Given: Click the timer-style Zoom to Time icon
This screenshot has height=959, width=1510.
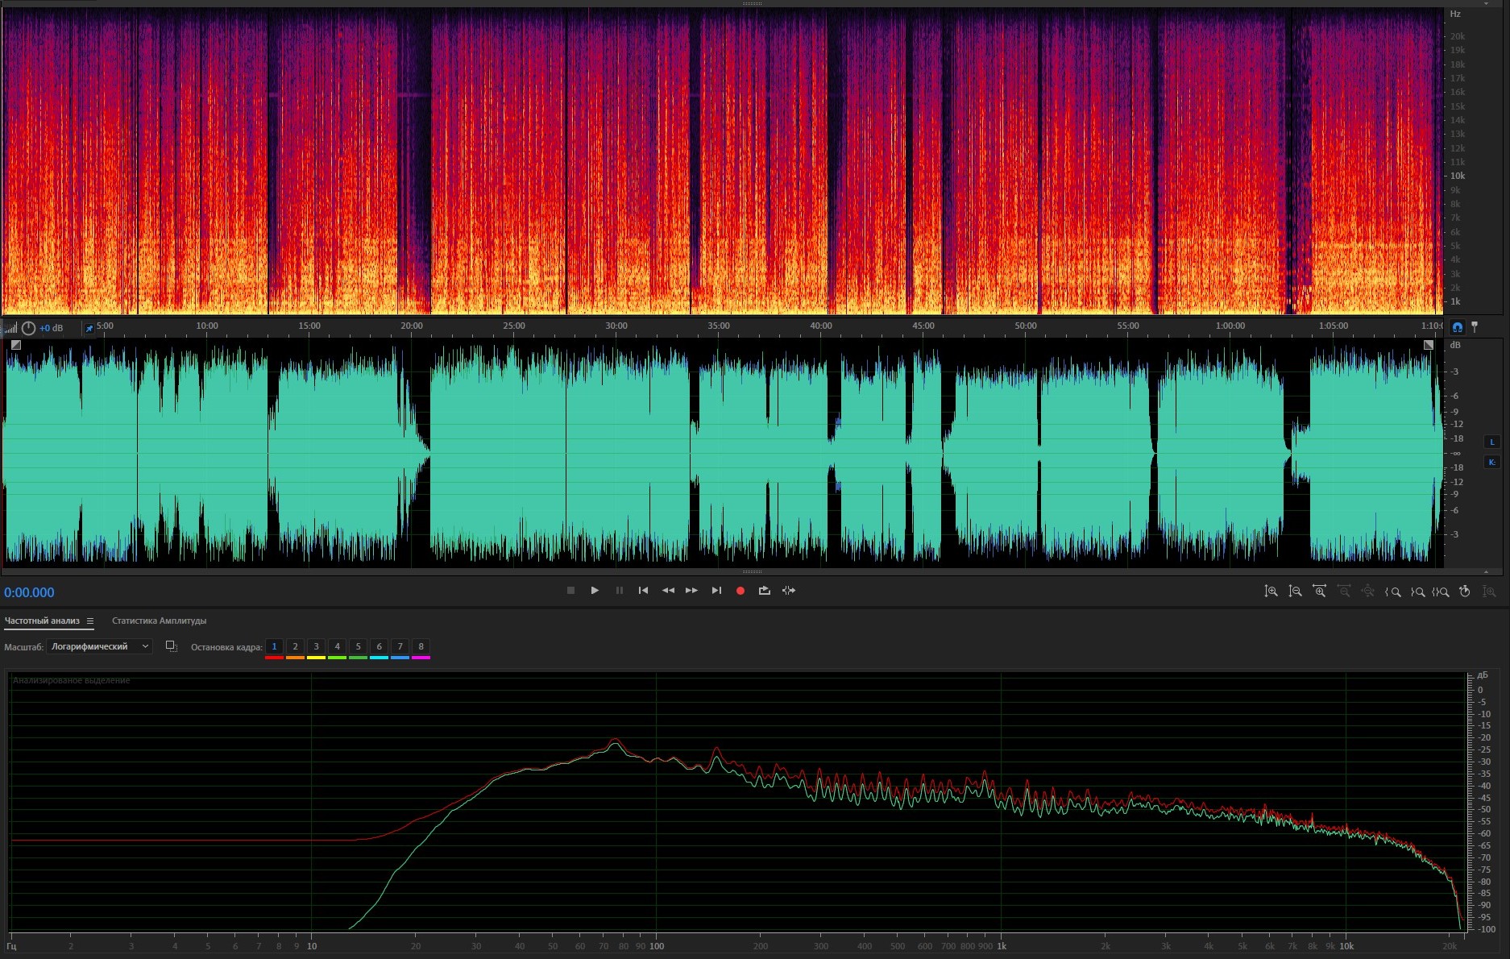Looking at the screenshot, I should 1465,592.
